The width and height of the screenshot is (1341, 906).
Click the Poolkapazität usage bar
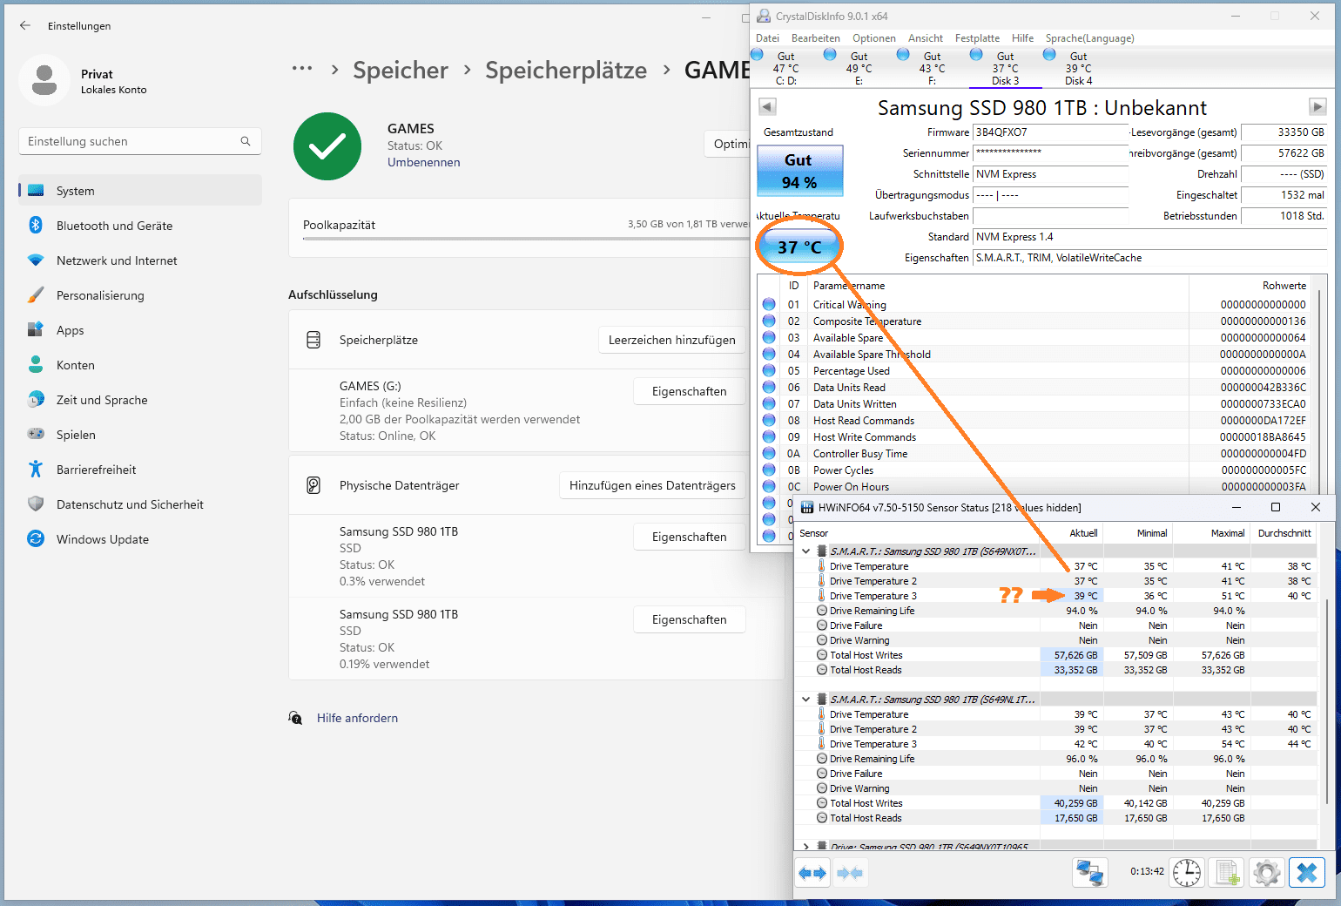click(526, 239)
